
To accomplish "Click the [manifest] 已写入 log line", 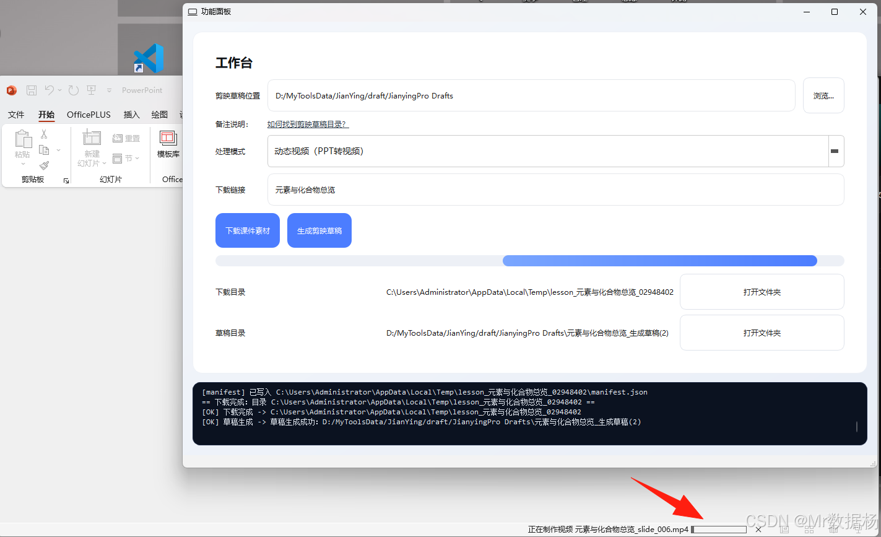I will click(425, 392).
